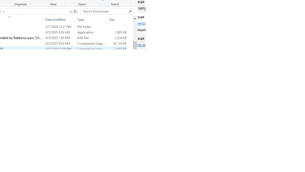Image resolution: width=305 pixels, height=172 pixels.
Task: Sort files by Date modified column
Action: click(55, 20)
